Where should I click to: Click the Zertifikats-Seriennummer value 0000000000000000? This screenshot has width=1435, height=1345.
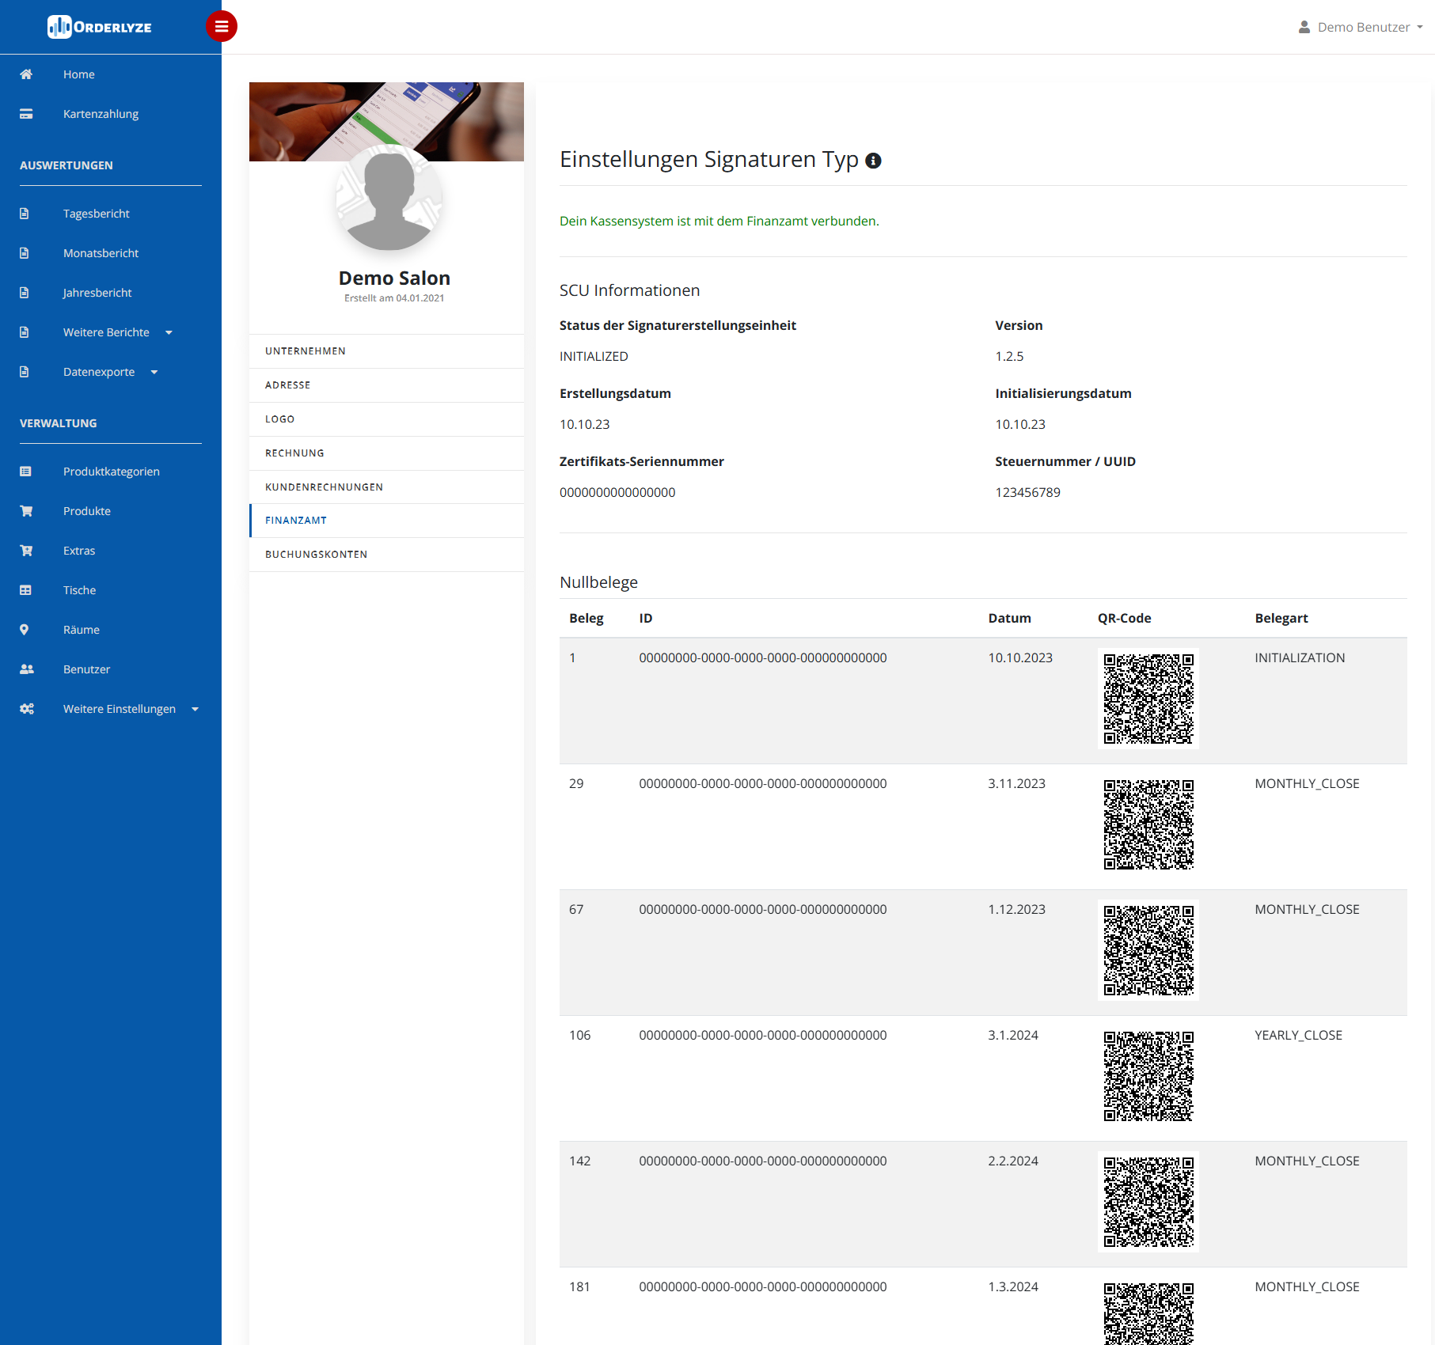617,493
